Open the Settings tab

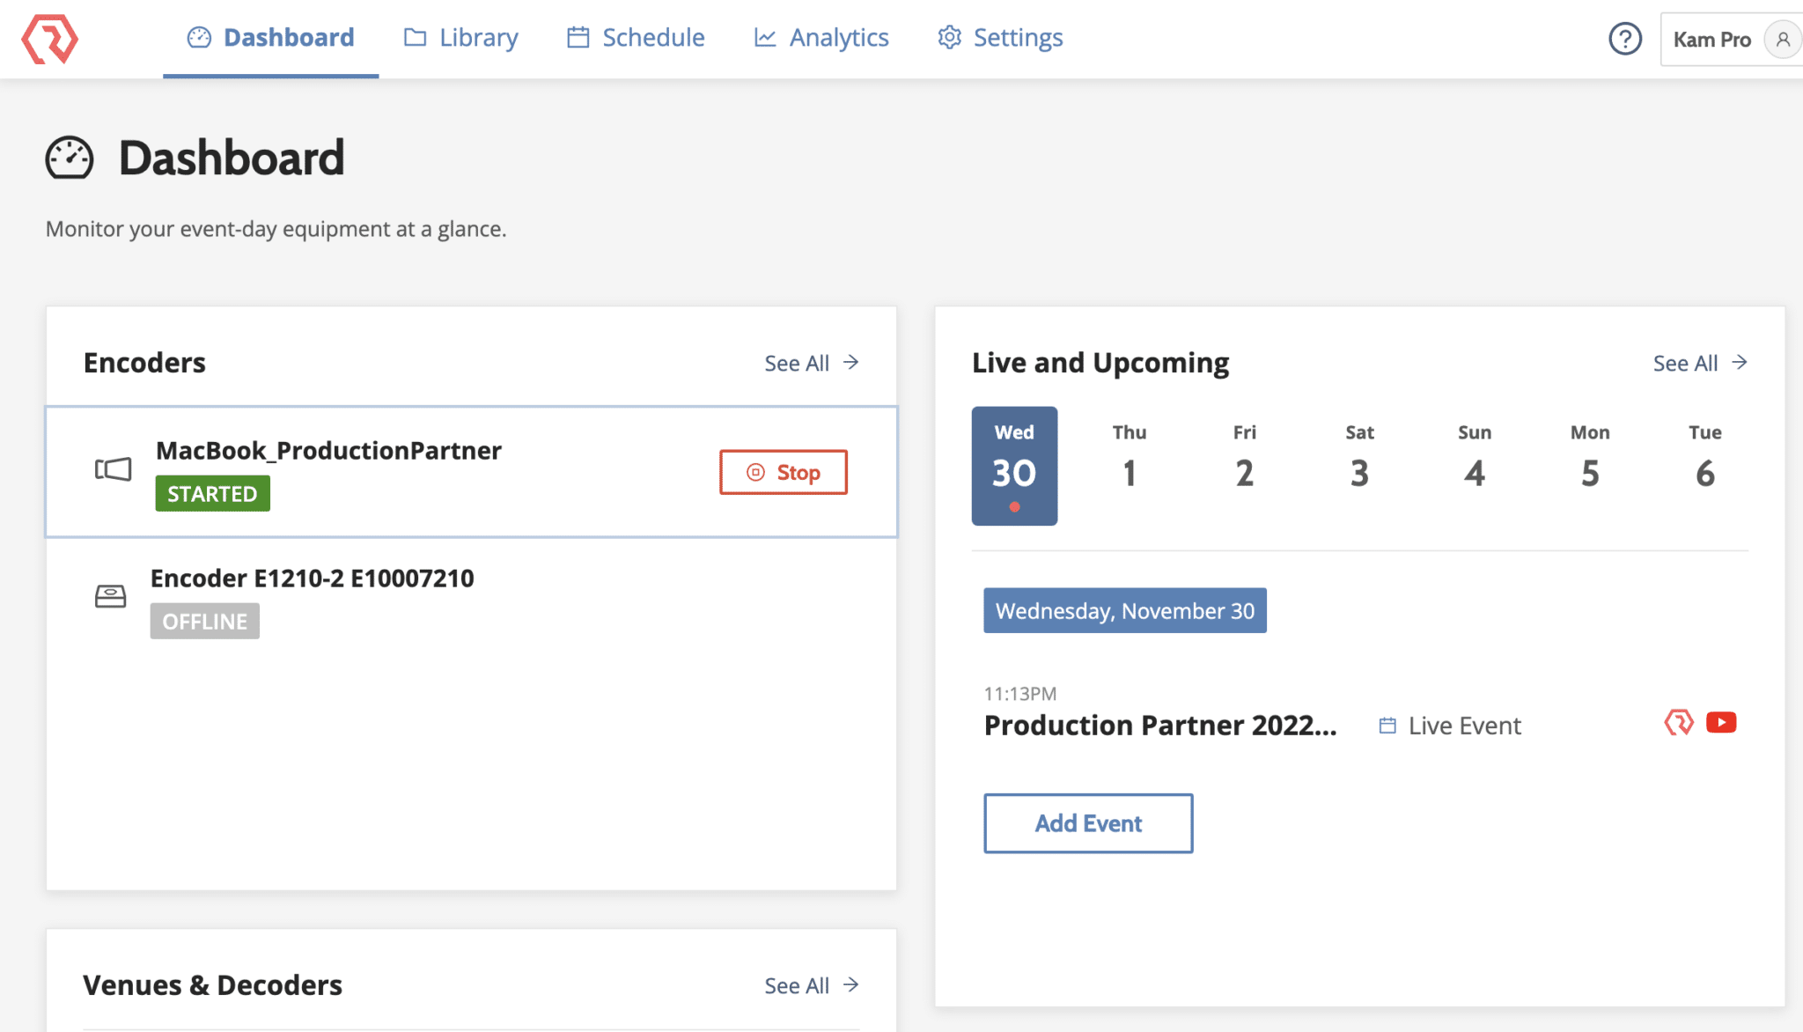pos(1000,38)
